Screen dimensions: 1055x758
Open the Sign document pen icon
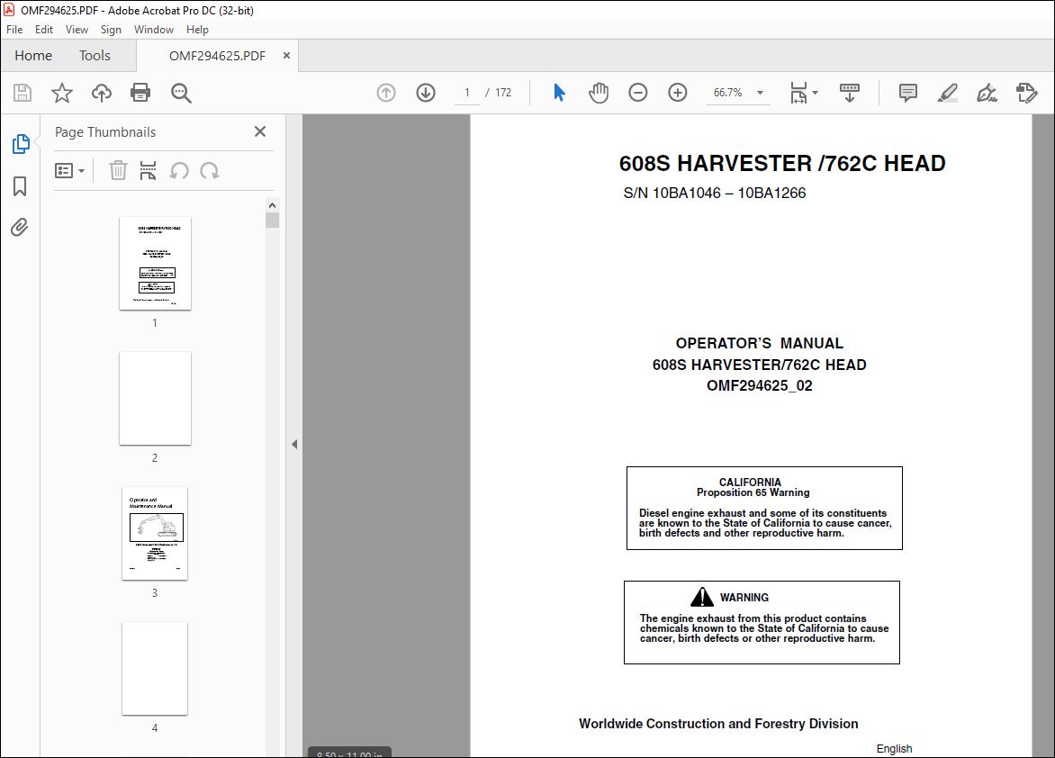(x=987, y=92)
